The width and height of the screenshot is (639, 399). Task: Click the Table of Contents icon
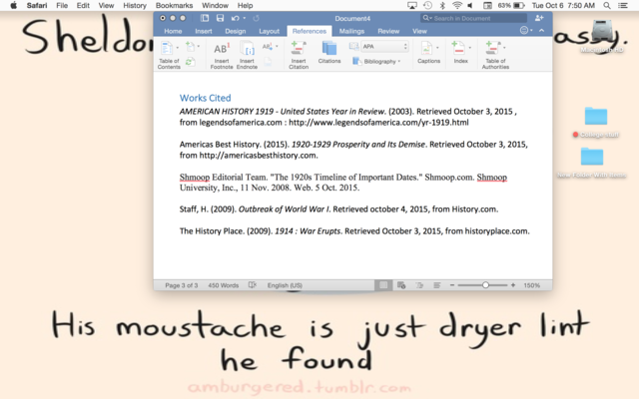pyautogui.click(x=167, y=48)
